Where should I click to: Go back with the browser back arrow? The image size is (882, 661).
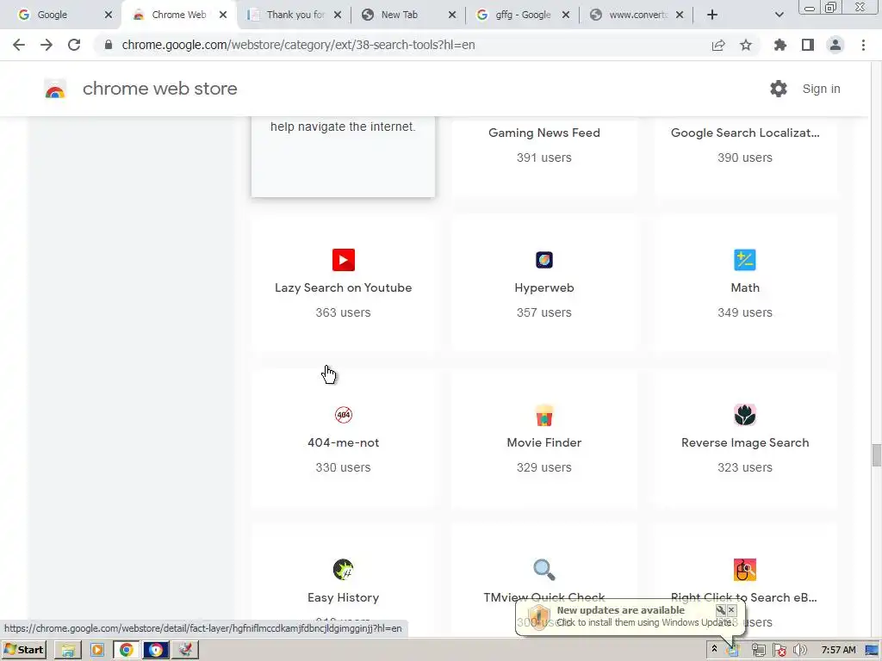(x=19, y=45)
